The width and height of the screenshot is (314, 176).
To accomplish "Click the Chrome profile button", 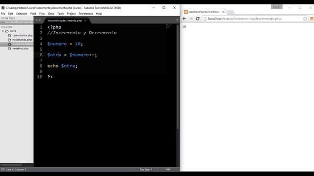I will [277, 7].
